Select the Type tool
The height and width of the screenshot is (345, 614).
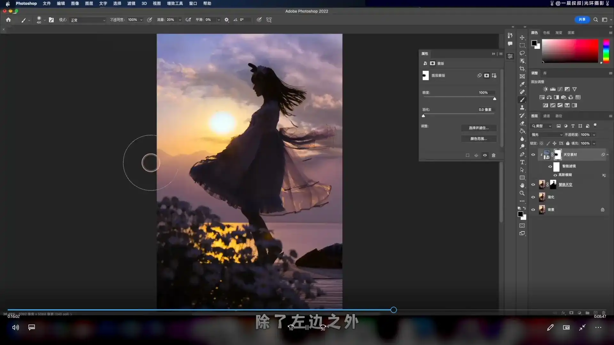(522, 162)
